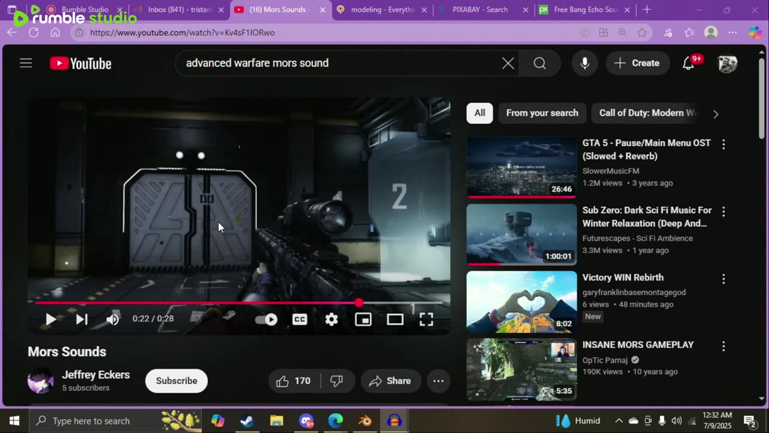The image size is (769, 433).
Task: Open Victory WIN Rebirth thumbnail
Action: point(521,302)
